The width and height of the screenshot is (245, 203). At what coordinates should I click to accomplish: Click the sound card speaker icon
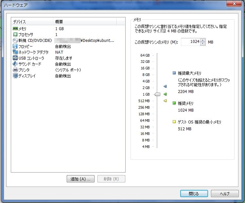click(x=15, y=64)
